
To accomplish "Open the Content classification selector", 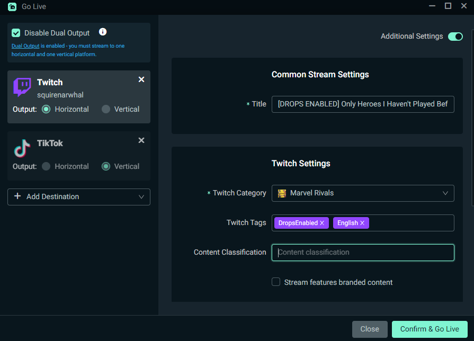I will point(363,253).
